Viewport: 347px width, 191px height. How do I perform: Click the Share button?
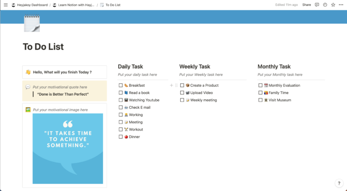point(306,5)
